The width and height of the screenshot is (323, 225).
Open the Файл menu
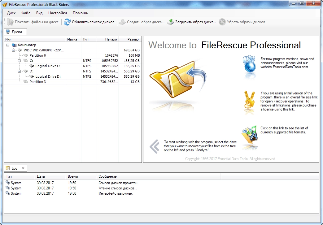coord(26,13)
